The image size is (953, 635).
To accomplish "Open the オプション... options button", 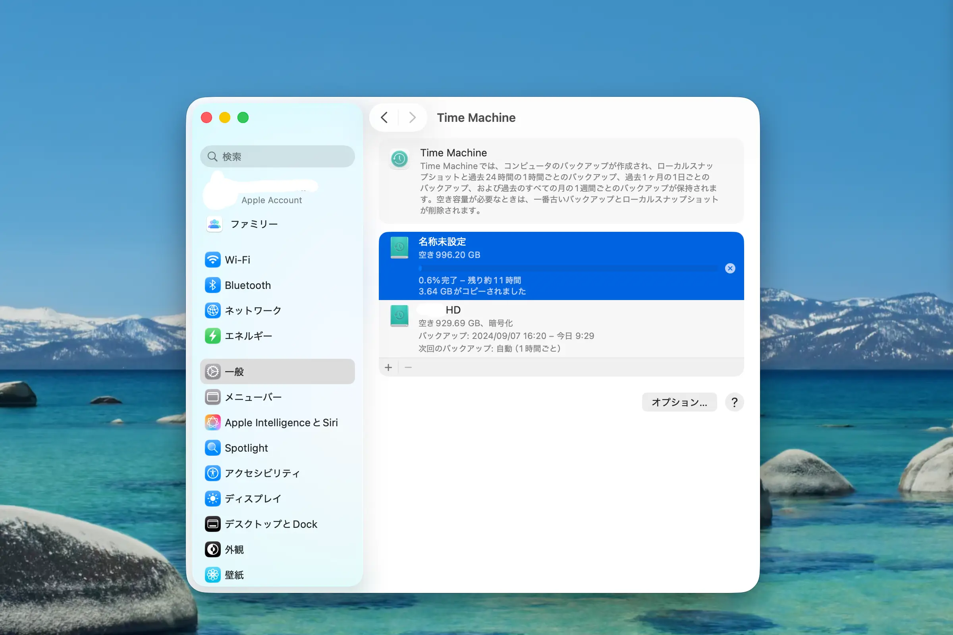I will pos(679,402).
